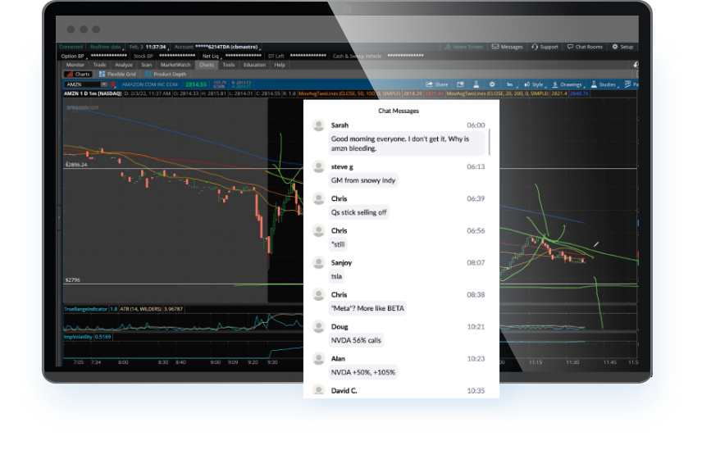This screenshot has height=450, width=702.
Task: Open the Home Screen button
Action: click(464, 47)
